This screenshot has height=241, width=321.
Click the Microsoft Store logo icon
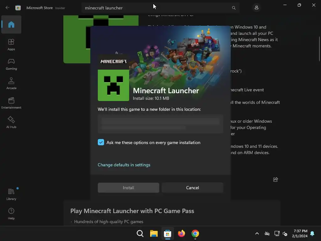click(x=18, y=8)
